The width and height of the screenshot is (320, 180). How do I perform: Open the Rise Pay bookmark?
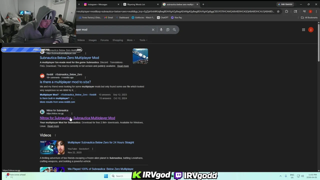[x=176, y=17]
